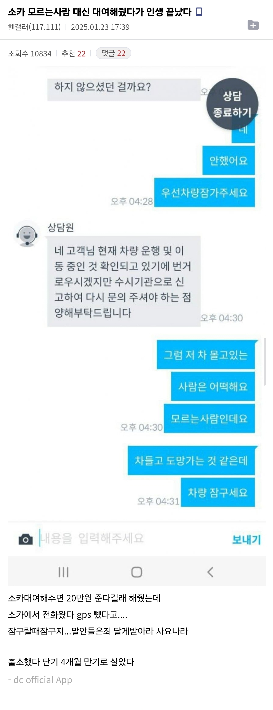Image resolution: width=273 pixels, height=710 pixels.
Task: Open the 댓글 22 comments button
Action: [113, 53]
